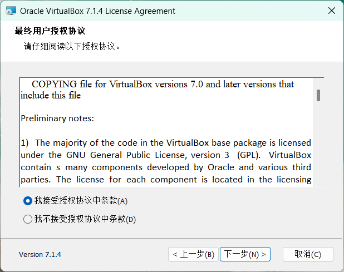
Task: Click the 'Preliminary notes:' line in license
Action: click(57, 118)
